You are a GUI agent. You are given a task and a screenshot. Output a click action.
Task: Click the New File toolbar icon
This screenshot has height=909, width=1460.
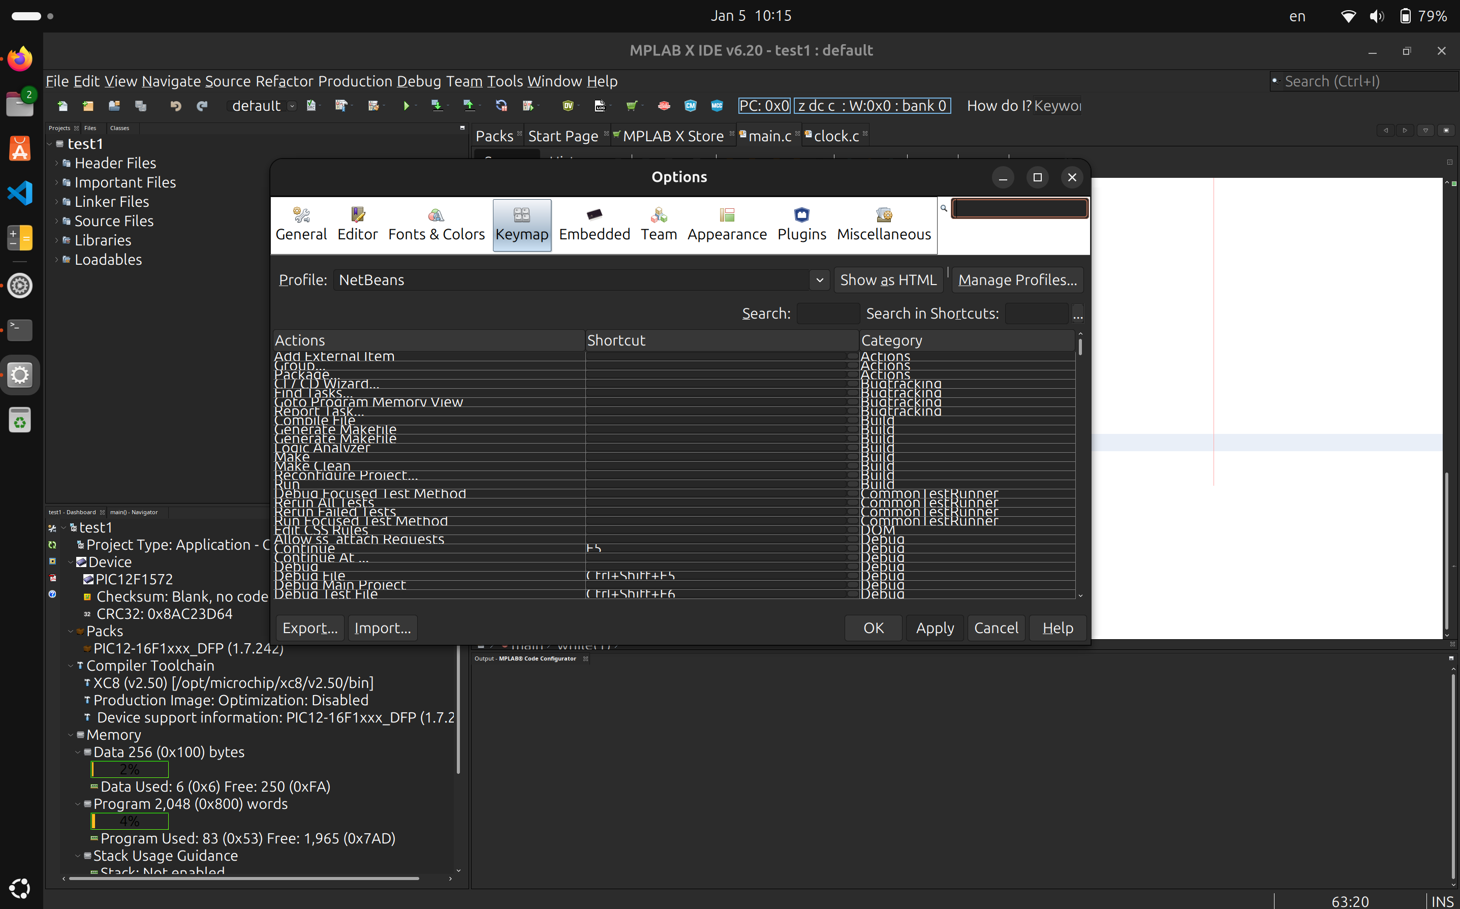[x=63, y=106]
